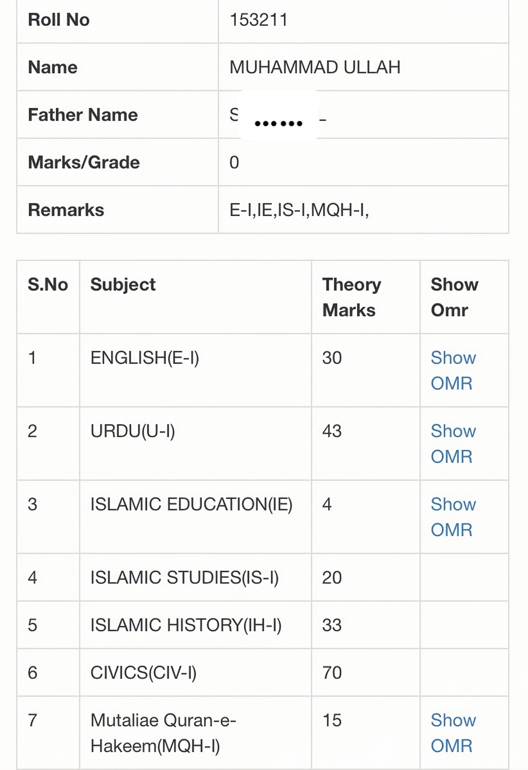Click the Subject column header
Screen dimensions: 528x770
[x=123, y=285]
